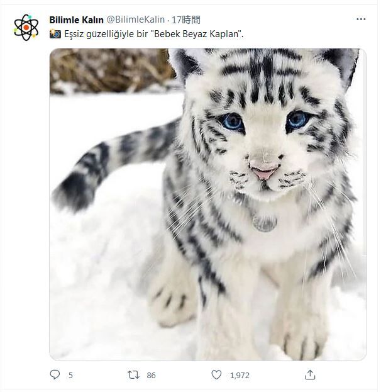
Task: Click the share upload icon
Action: point(309,374)
